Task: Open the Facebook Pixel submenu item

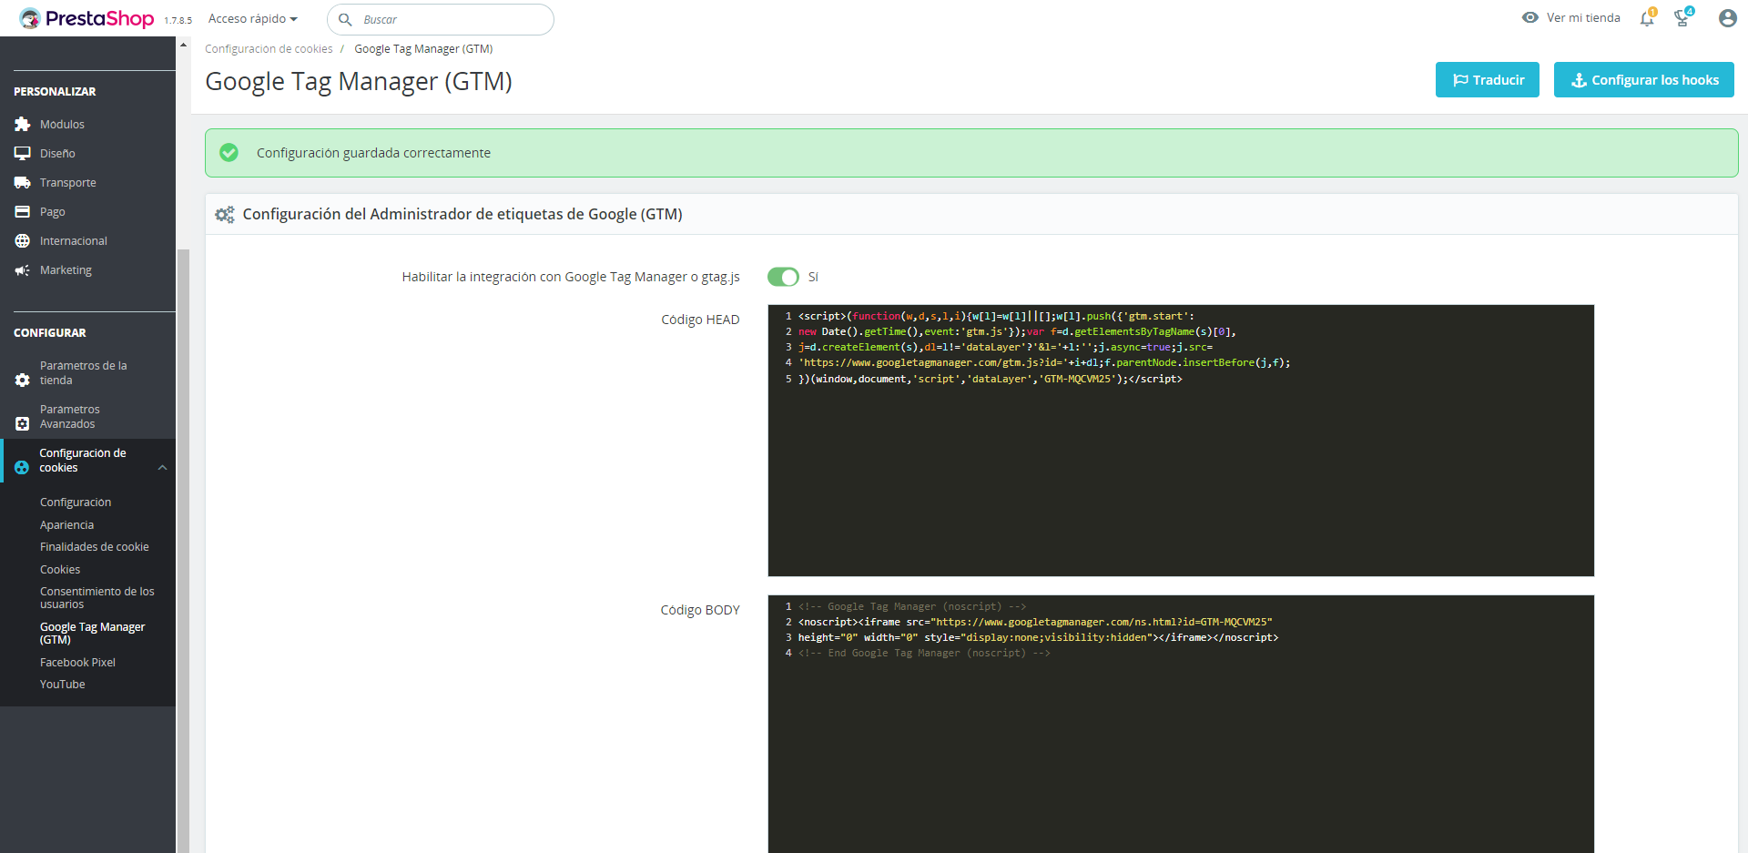Action: coord(77,663)
